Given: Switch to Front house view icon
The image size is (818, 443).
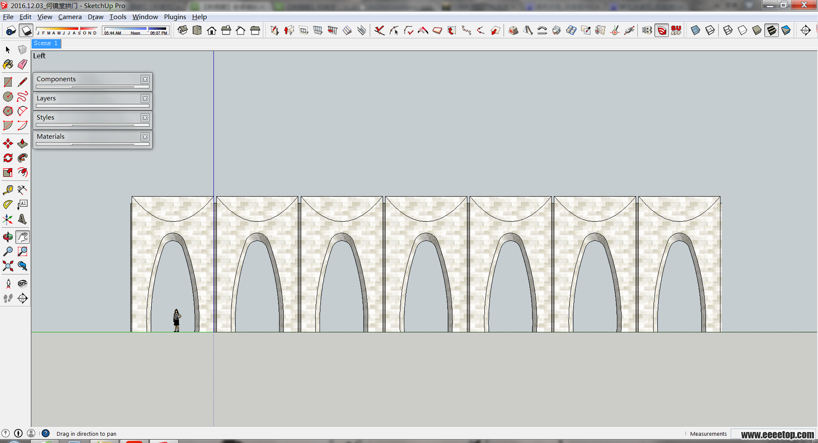Looking at the screenshot, I should [x=212, y=30].
